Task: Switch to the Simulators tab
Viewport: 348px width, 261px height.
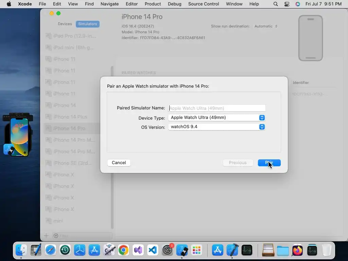Action: point(87,24)
